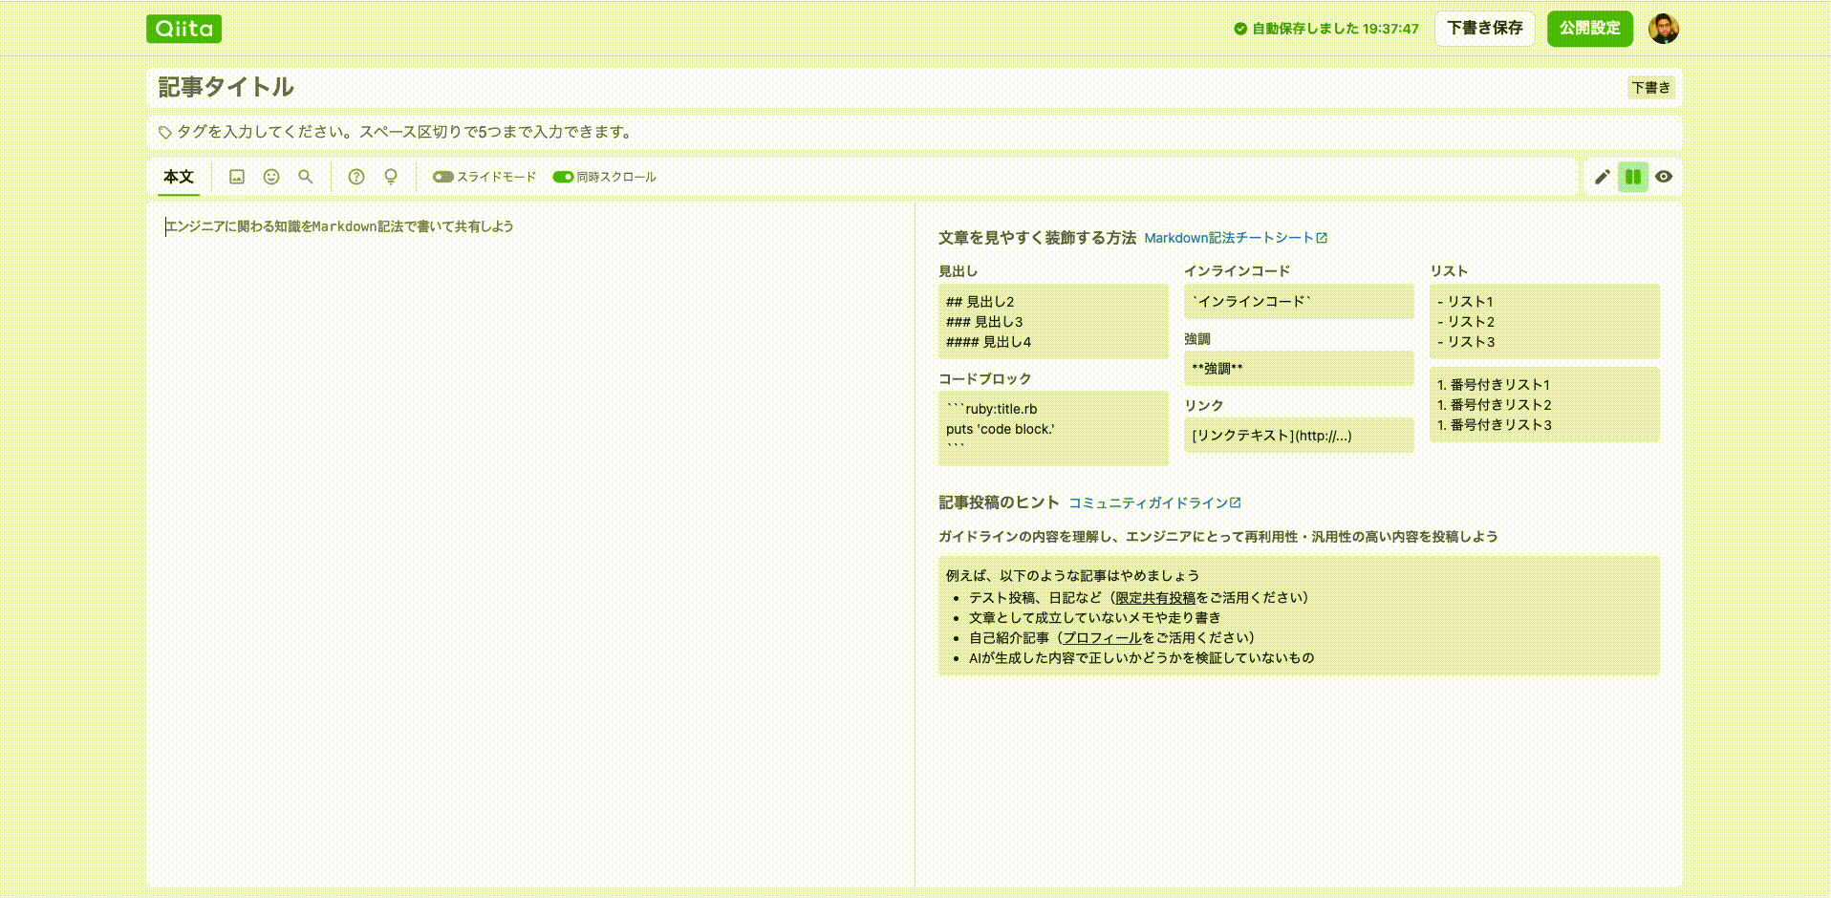Click the '1. 番号付きリスト2' sample text
1831x898 pixels.
pos(1495,405)
